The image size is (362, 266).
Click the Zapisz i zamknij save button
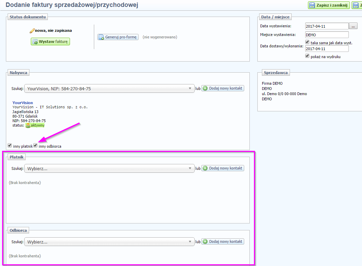[x=328, y=5]
